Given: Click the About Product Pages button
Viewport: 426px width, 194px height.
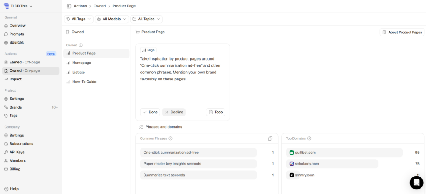Looking at the screenshot, I should 402,32.
